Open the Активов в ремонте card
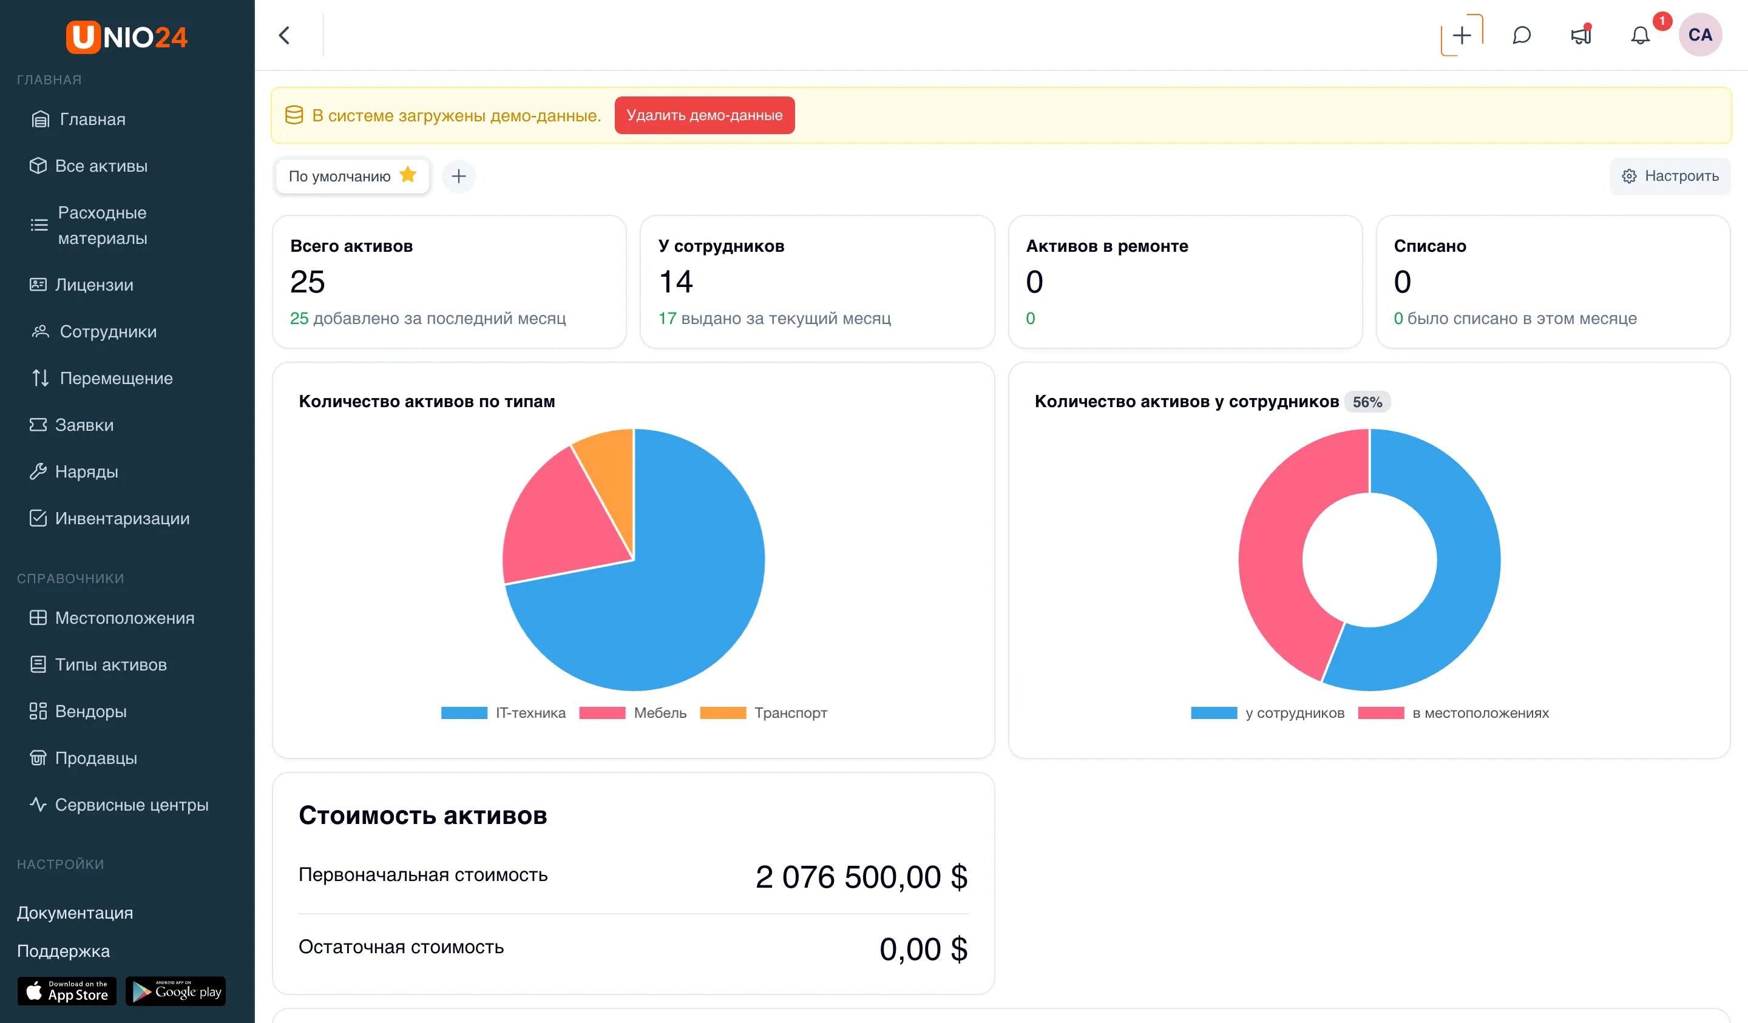This screenshot has width=1748, height=1023. coord(1185,282)
